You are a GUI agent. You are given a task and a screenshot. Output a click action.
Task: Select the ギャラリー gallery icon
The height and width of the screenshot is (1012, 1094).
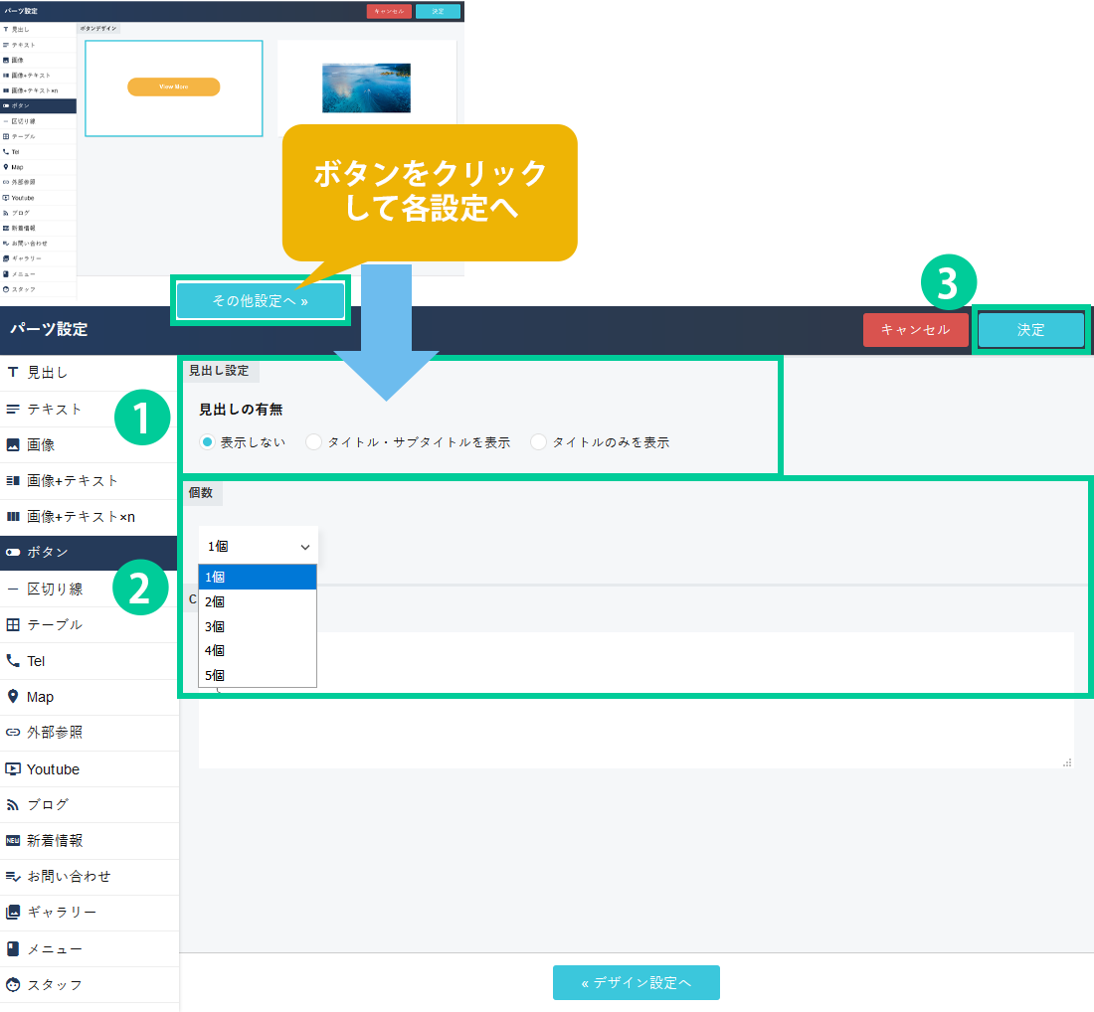pyautogui.click(x=13, y=913)
